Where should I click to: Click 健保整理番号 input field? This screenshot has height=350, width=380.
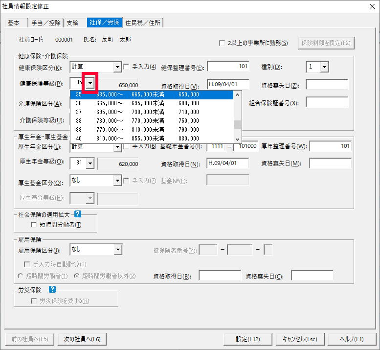228,67
